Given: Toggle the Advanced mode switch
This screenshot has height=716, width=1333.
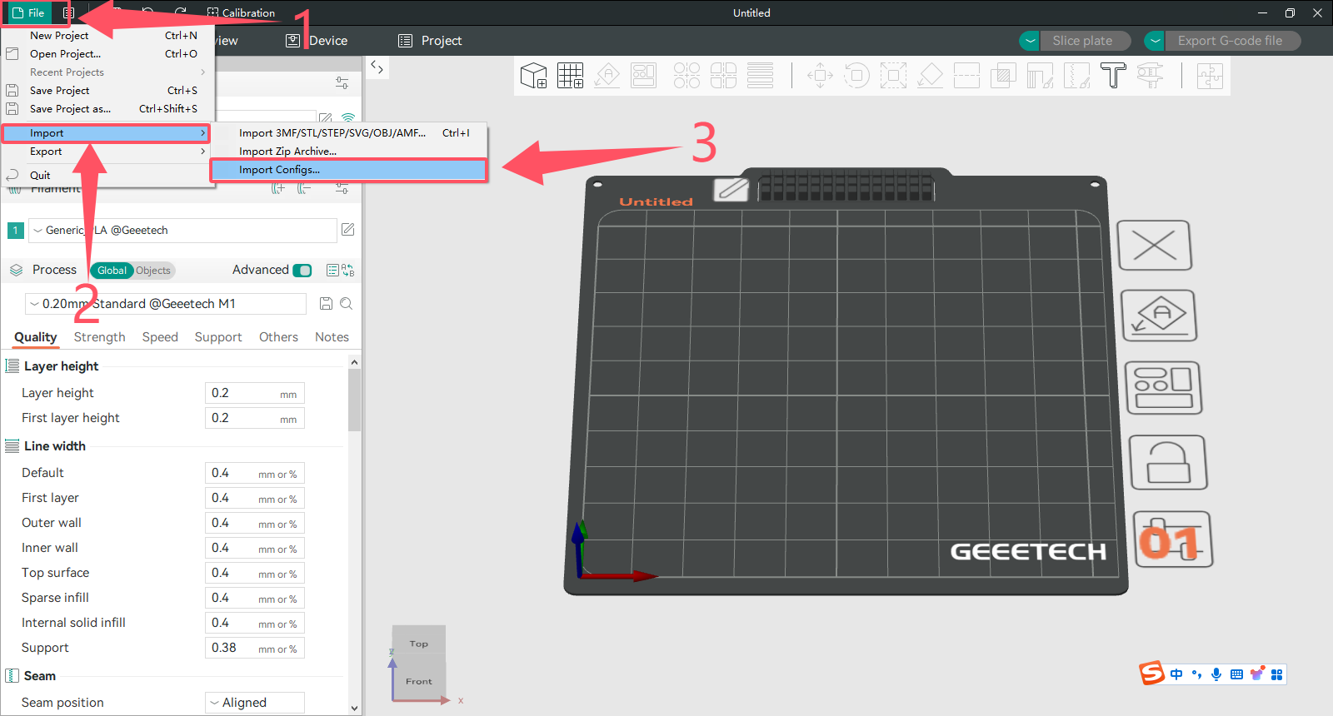Looking at the screenshot, I should coord(303,270).
